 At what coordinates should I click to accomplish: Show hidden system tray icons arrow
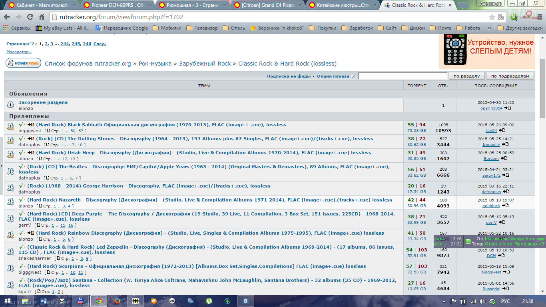(x=444, y=301)
